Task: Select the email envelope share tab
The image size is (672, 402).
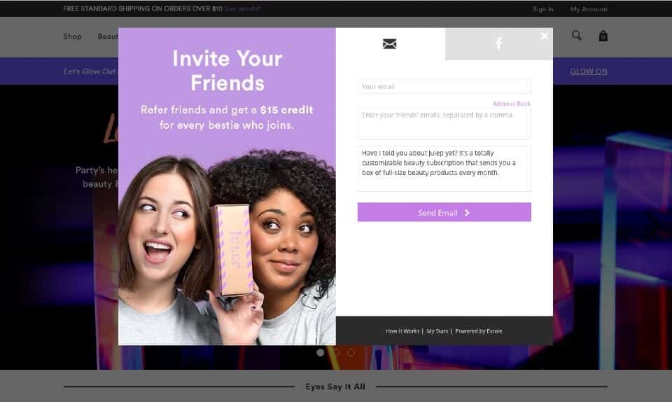Action: tap(390, 43)
